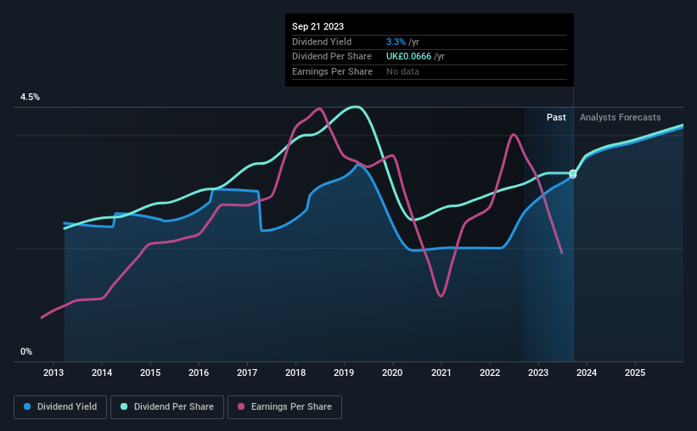Select the 2016 x-axis label
697x431 pixels.
coord(199,372)
